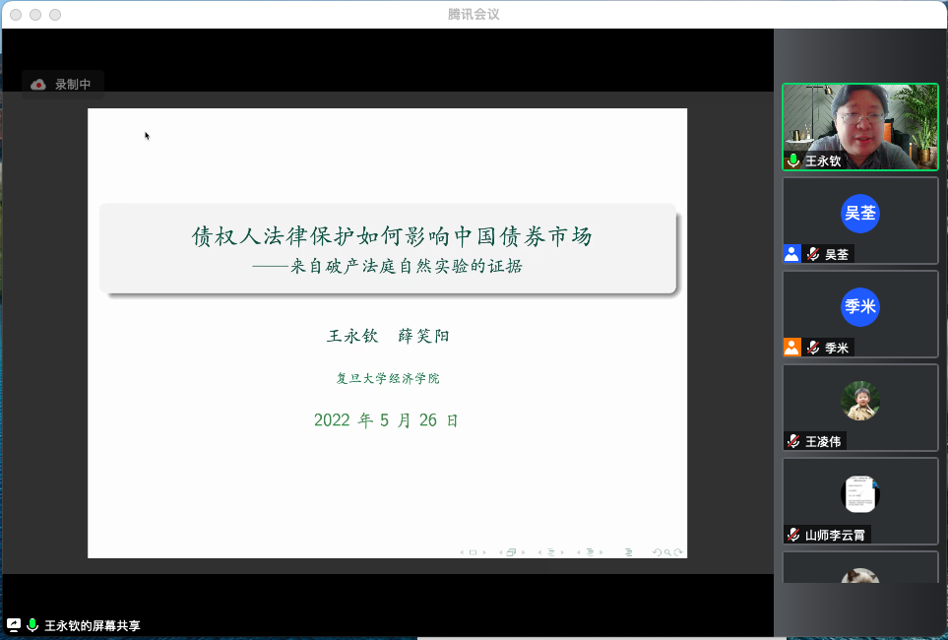Mute 王永钦's microphone in his video tile

[792, 160]
